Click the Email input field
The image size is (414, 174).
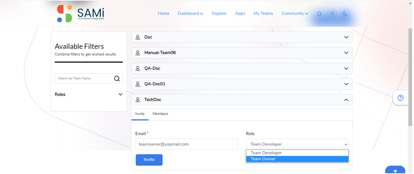pyautogui.click(x=187, y=144)
